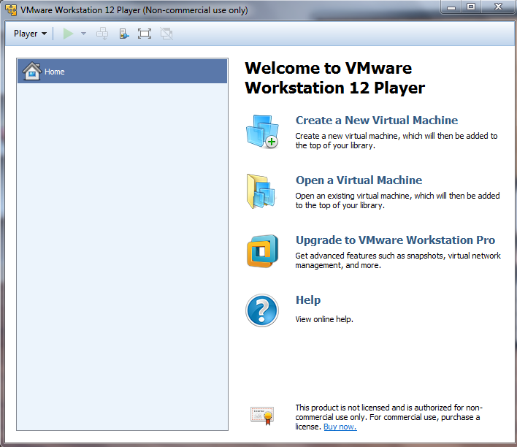Click the license certificate icon
The height and width of the screenshot is (447, 517).
coord(262,416)
